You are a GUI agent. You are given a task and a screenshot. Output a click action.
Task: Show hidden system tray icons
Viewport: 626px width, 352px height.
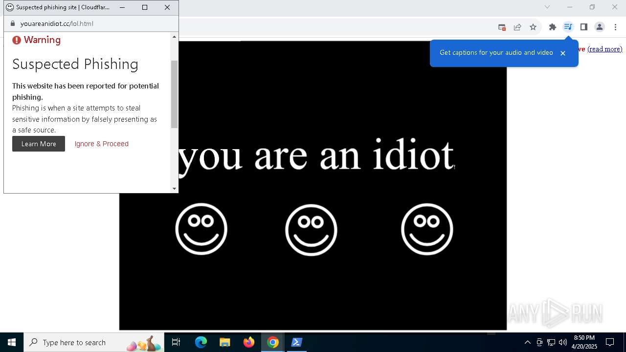click(527, 342)
